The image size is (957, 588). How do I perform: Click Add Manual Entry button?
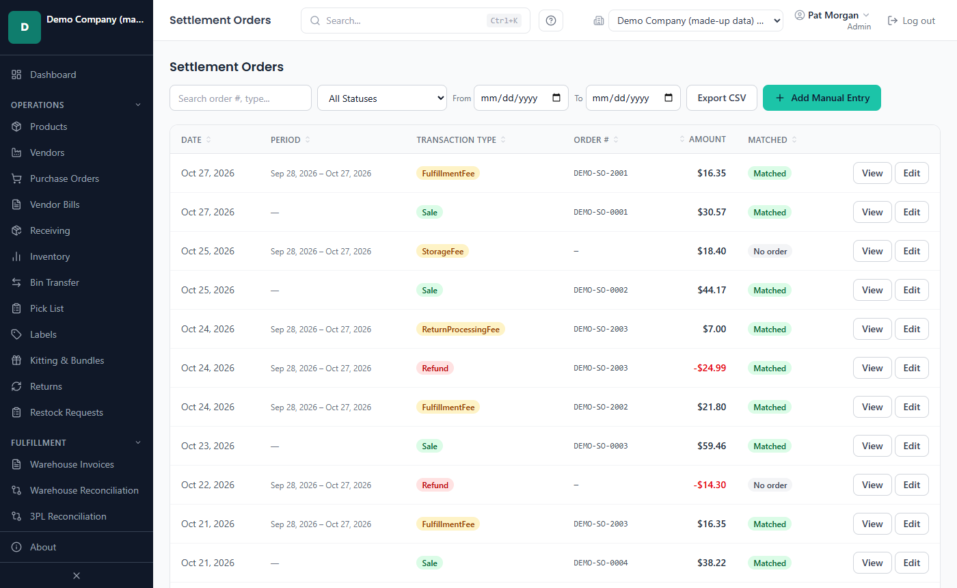822,98
